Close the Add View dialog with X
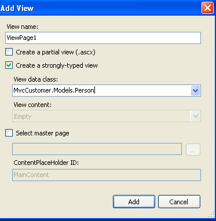216x221 pixels. coord(207,8)
